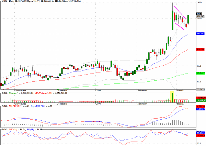This screenshot has height=146, width=206.
Task: Click the yellow highlighted volume spike bar
Action: pyautogui.click(x=172, y=97)
